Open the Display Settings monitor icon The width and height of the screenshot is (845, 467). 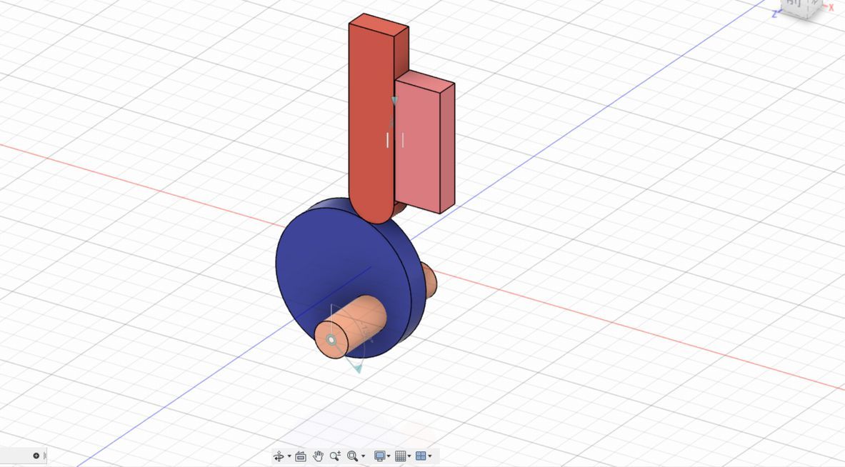click(380, 456)
